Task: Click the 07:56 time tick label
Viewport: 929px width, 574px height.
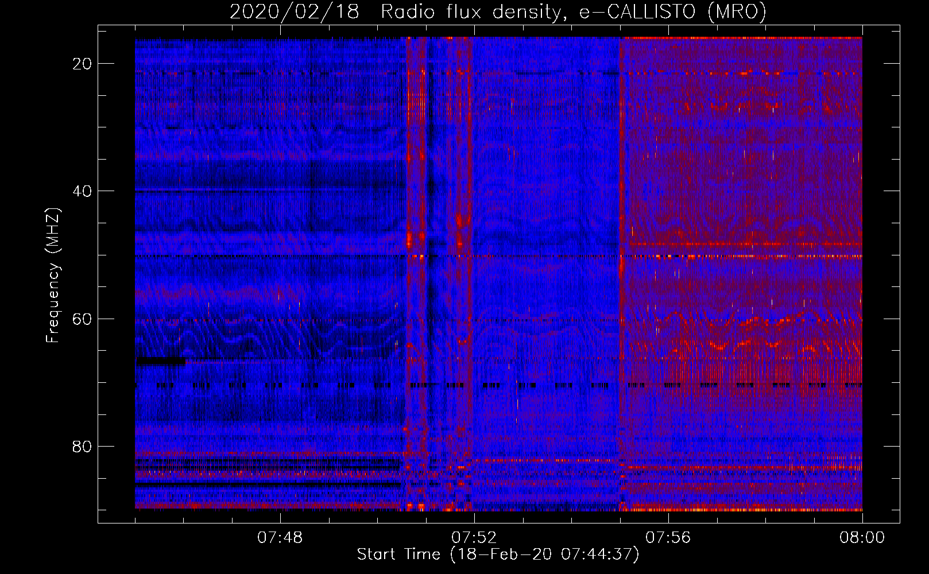Action: click(x=668, y=538)
